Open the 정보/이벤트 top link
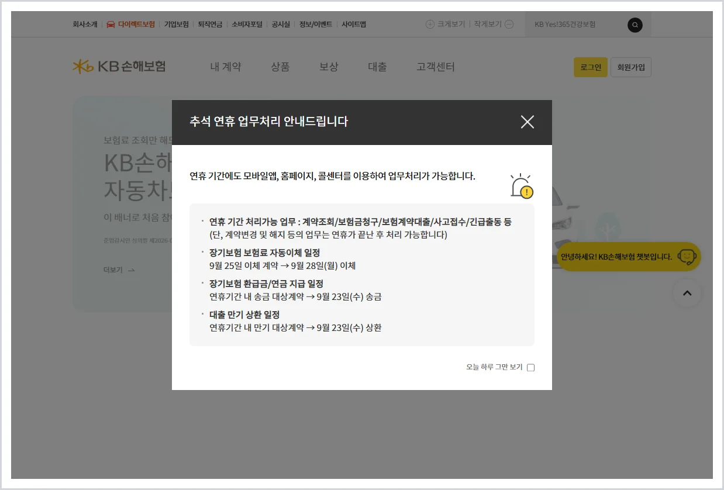The image size is (724, 490). click(x=316, y=25)
